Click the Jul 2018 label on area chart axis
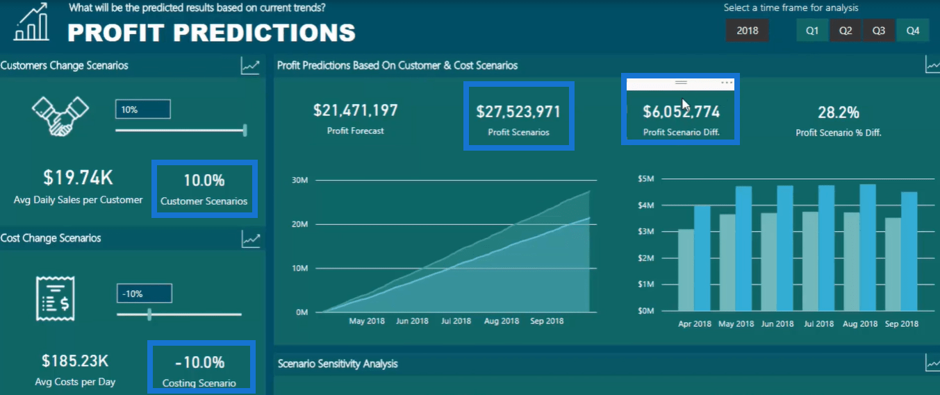This screenshot has width=940, height=395. (x=455, y=321)
